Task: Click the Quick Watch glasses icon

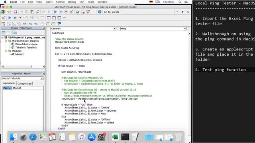Action: click(x=65, y=18)
